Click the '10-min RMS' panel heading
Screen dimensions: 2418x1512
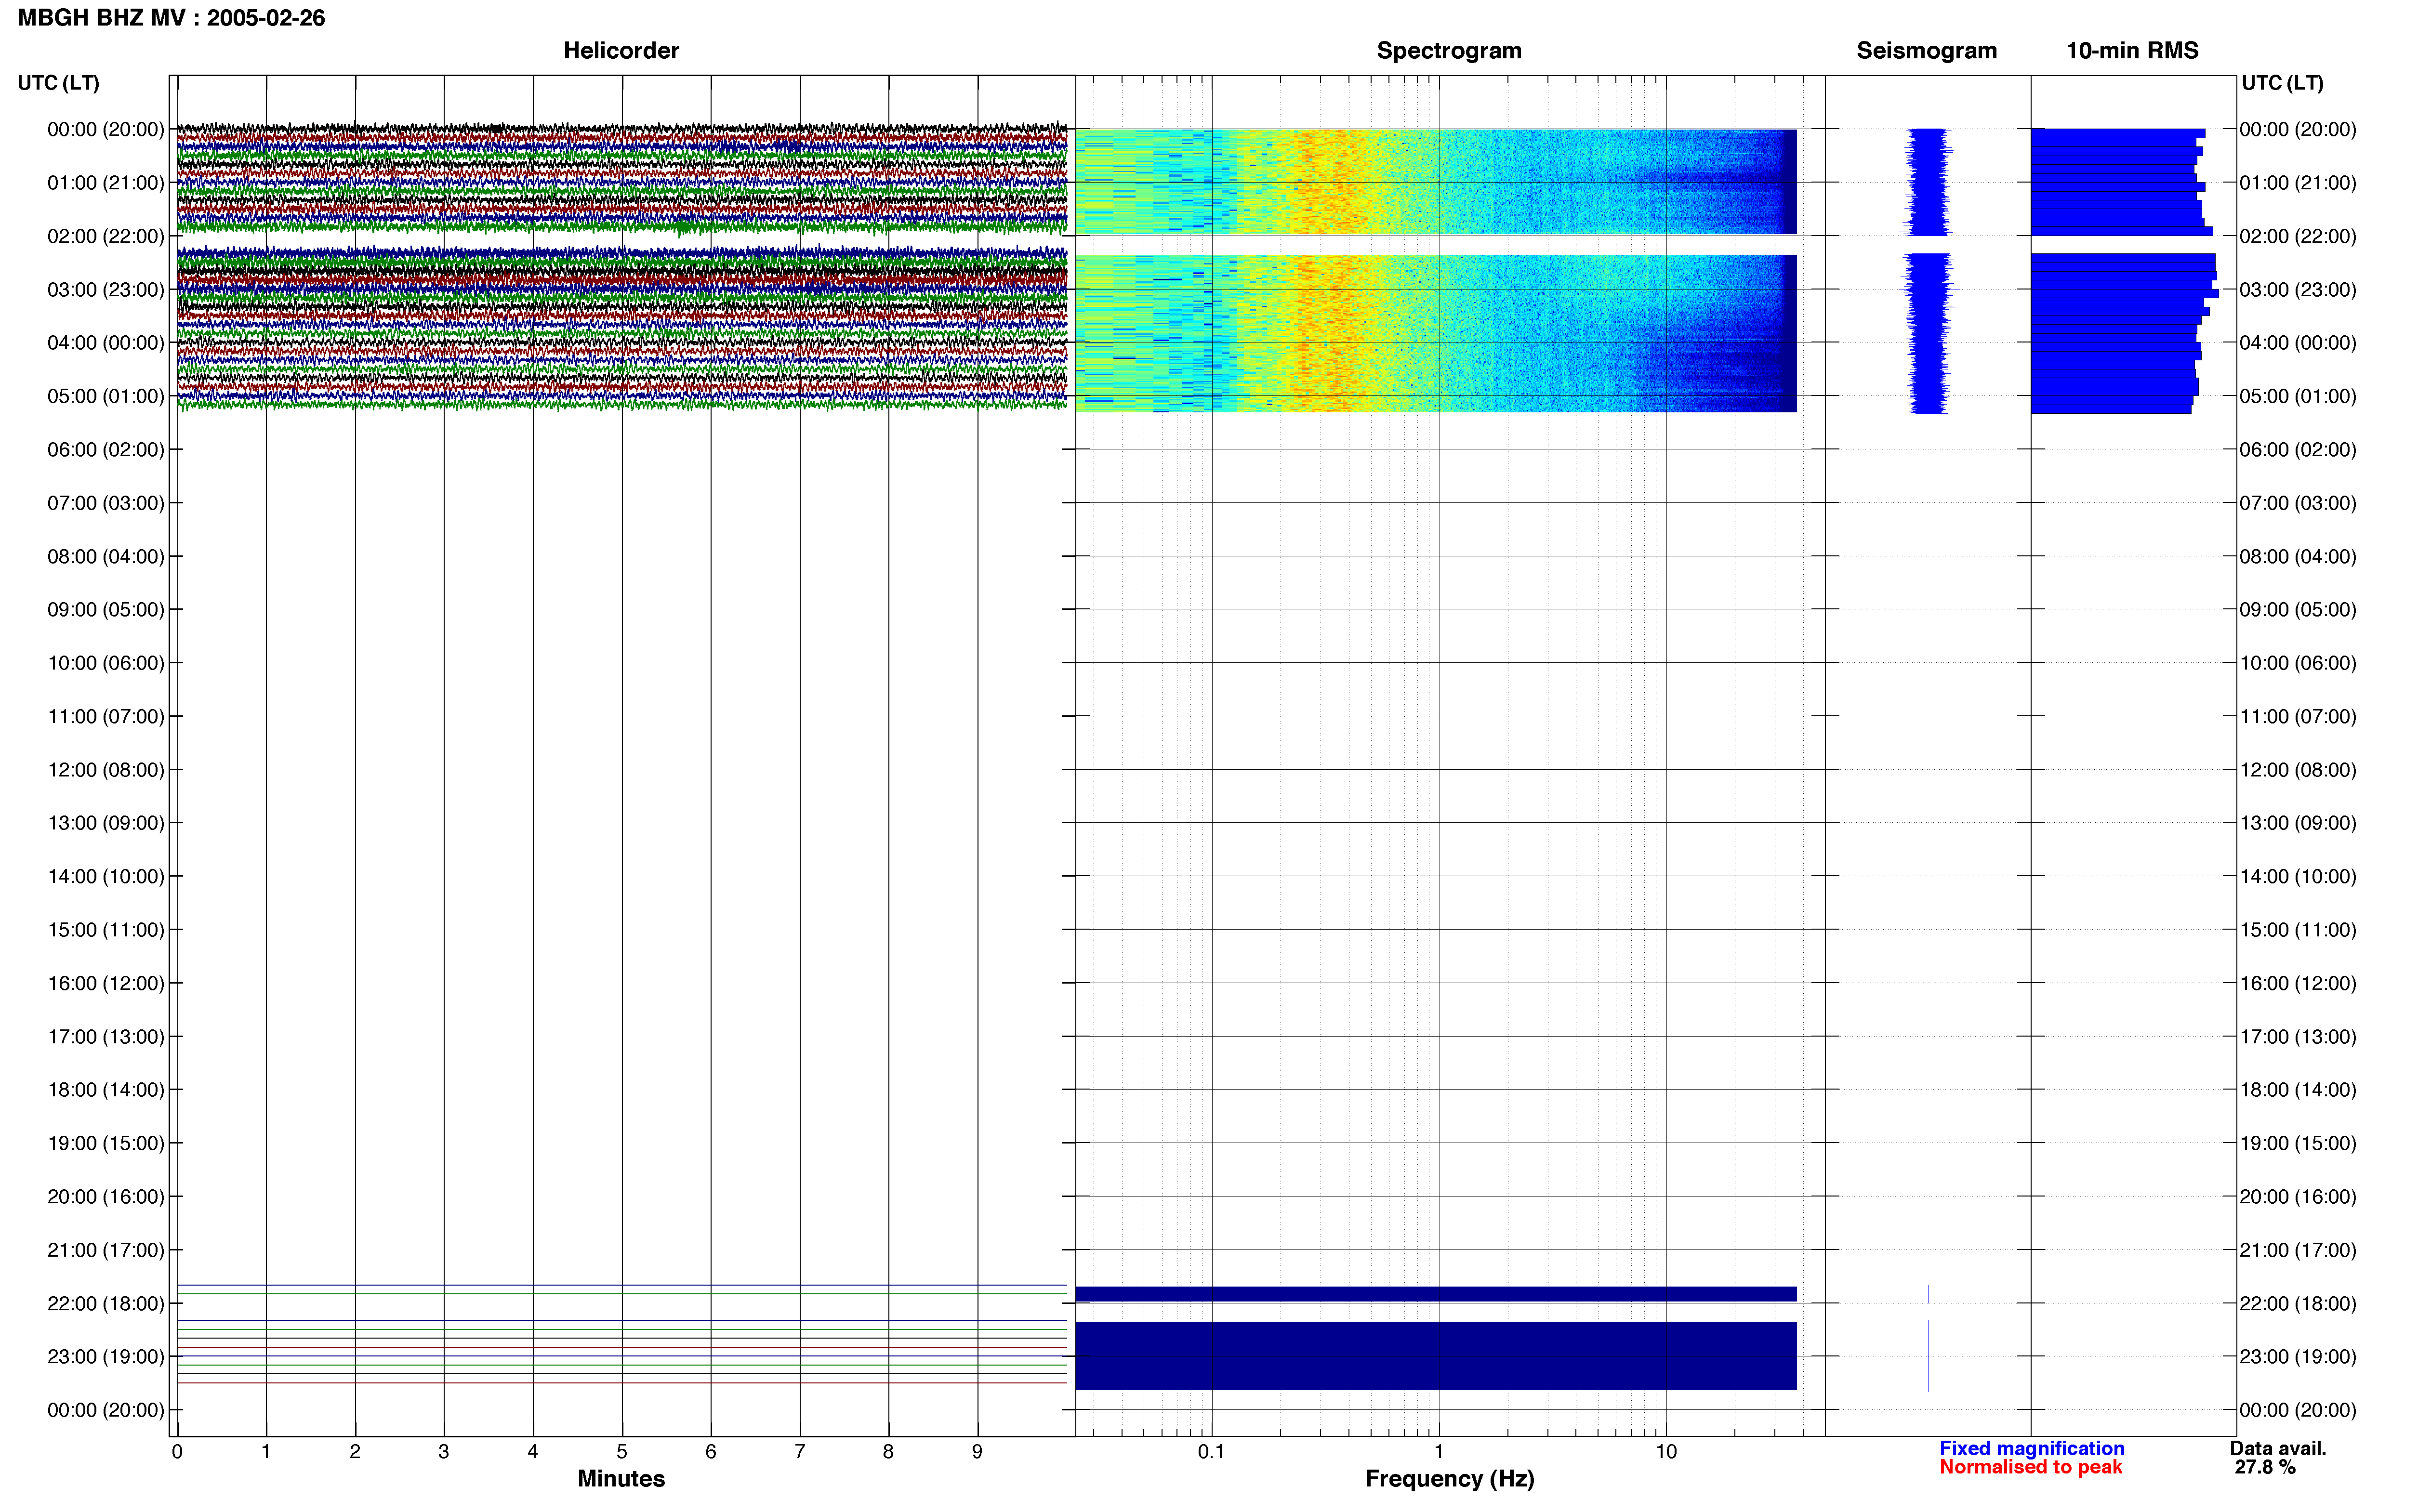(2132, 50)
